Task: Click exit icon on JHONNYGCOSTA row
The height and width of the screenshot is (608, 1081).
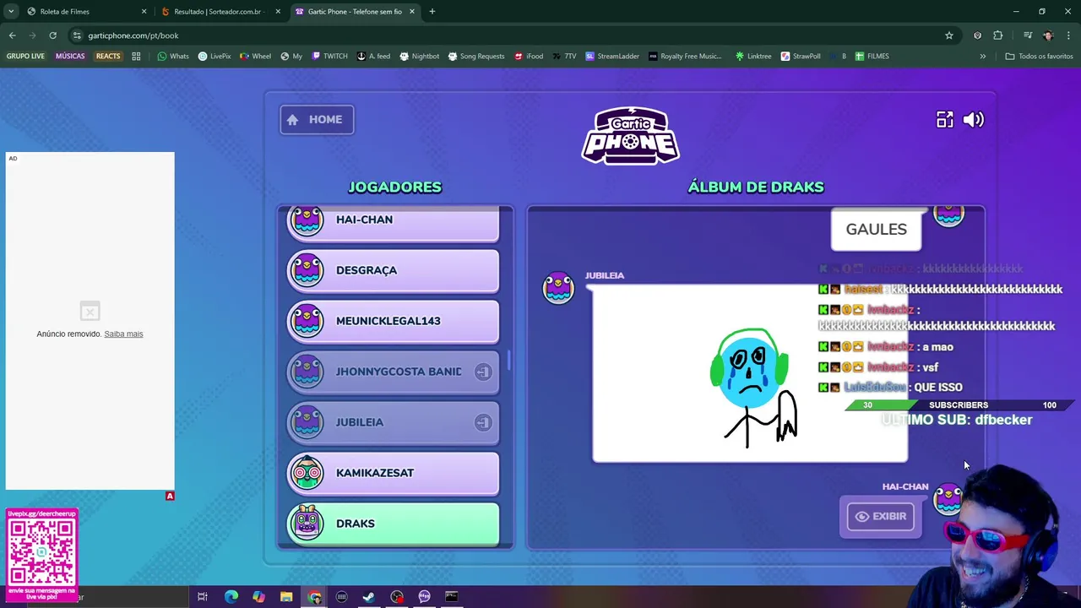Action: point(482,372)
